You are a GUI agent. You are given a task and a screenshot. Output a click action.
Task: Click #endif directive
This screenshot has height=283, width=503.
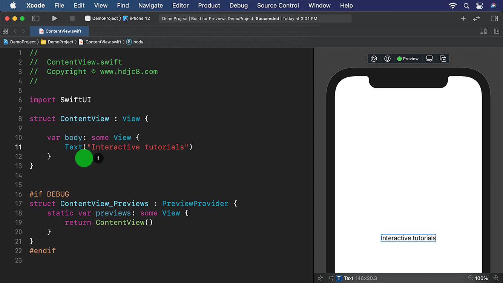(x=43, y=251)
